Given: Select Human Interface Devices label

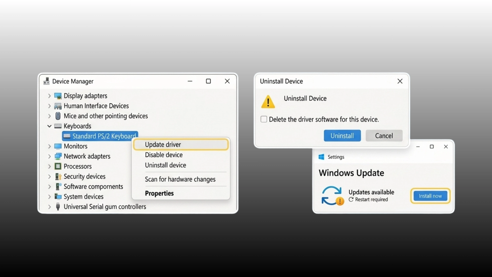Looking at the screenshot, I should [x=96, y=106].
